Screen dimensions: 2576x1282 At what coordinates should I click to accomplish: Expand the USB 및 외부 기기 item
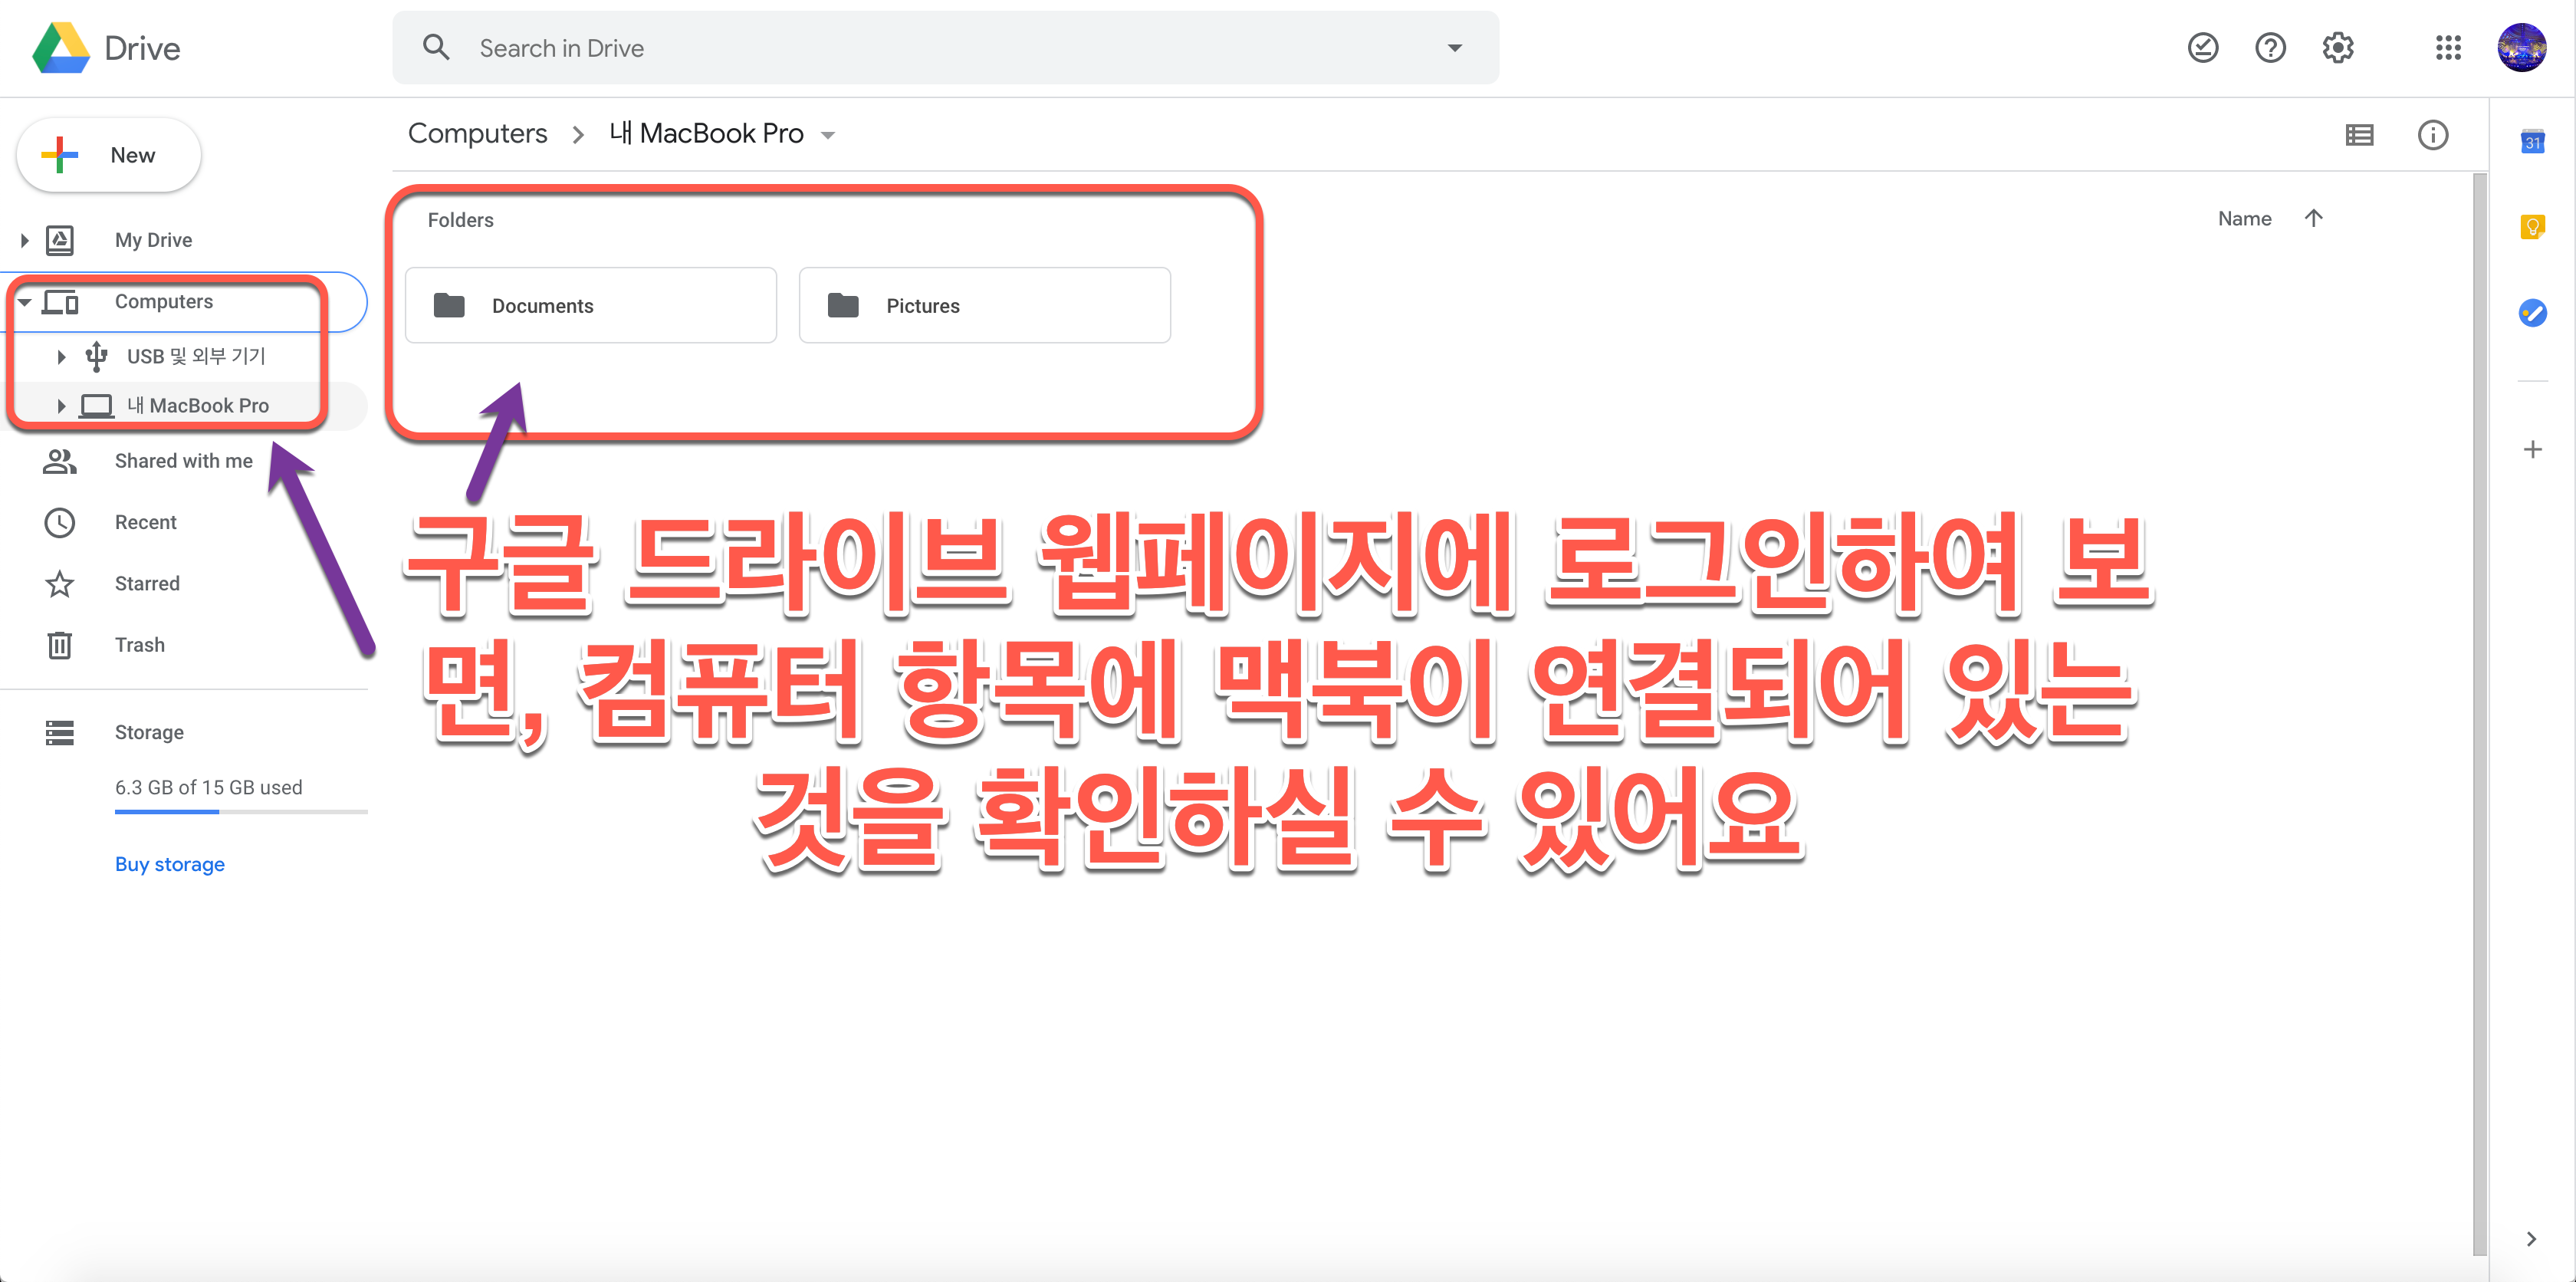pyautogui.click(x=61, y=356)
